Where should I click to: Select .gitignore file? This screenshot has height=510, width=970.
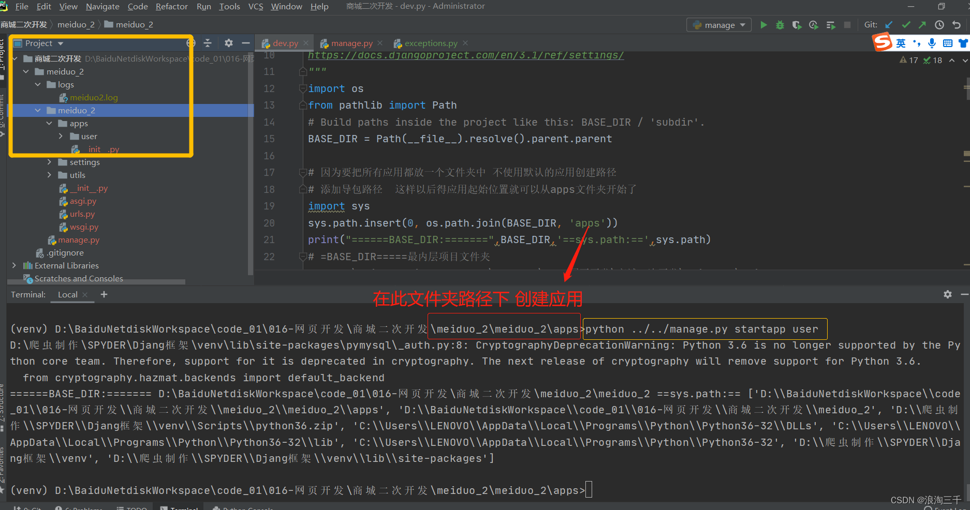click(x=65, y=252)
